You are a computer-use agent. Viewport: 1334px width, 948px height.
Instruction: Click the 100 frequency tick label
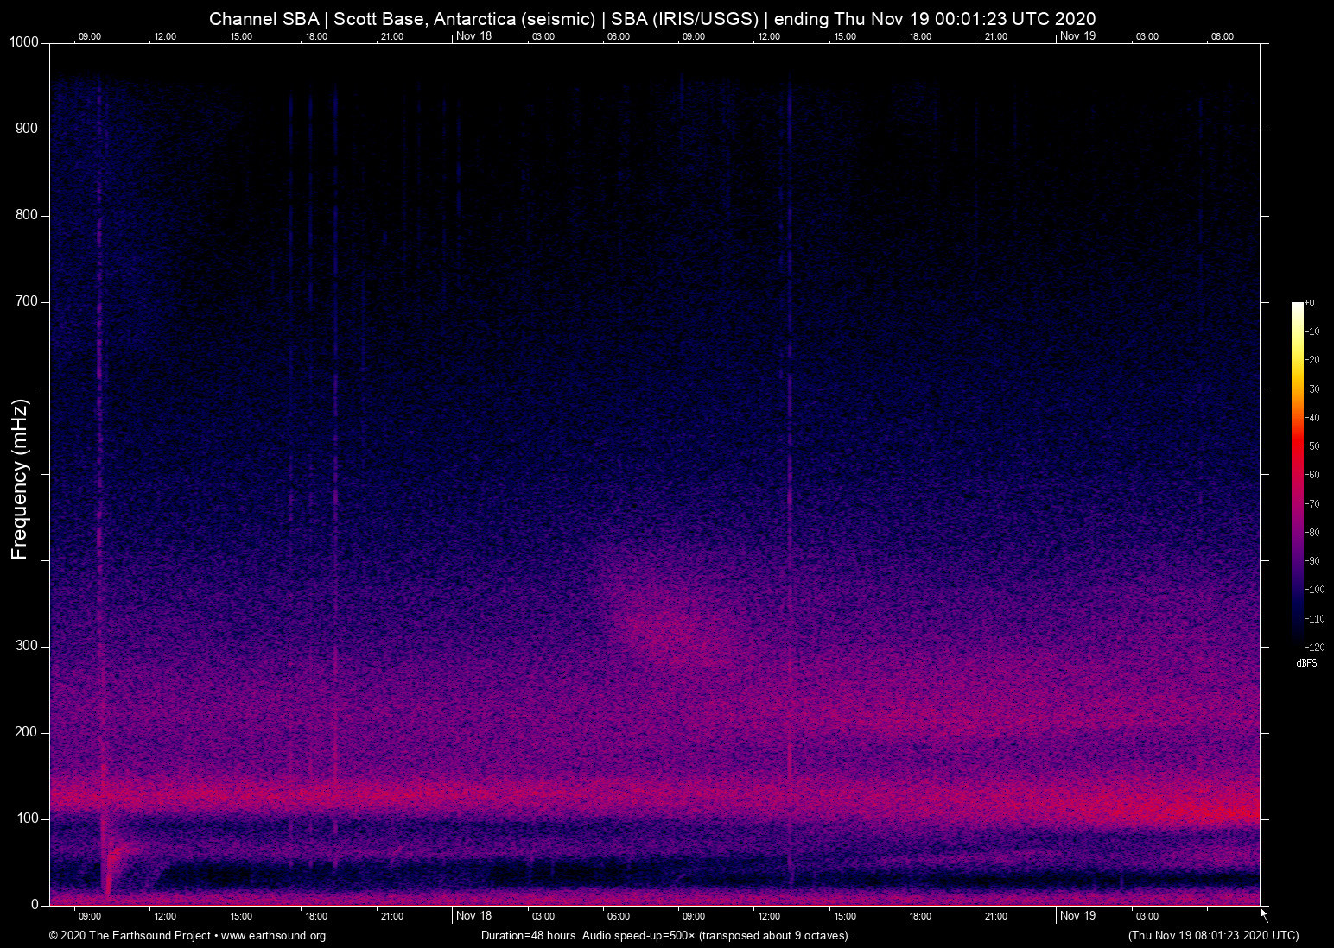coord(27,818)
